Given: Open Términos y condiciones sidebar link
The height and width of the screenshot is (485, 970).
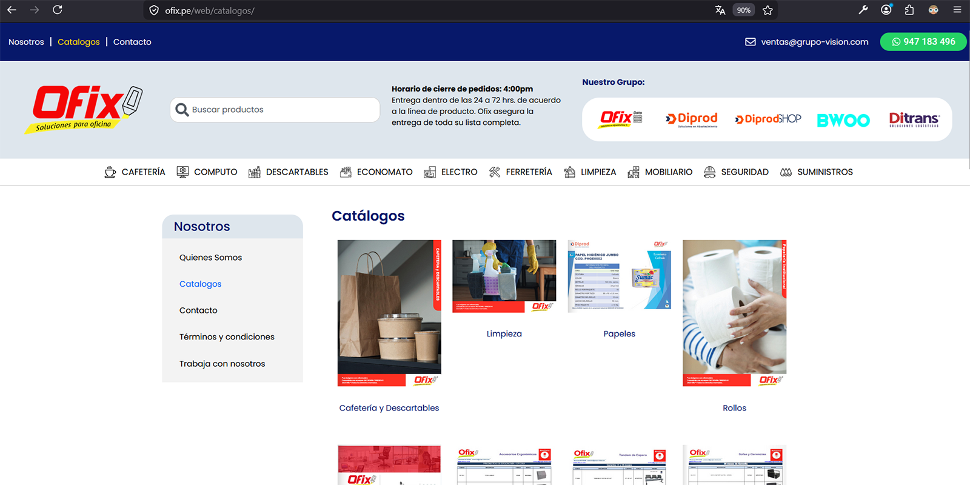Looking at the screenshot, I should (227, 337).
